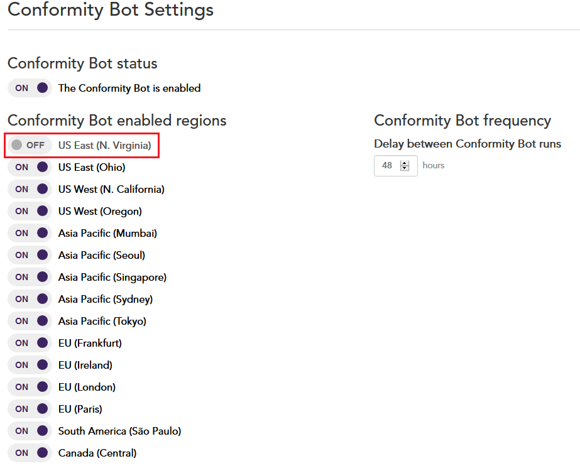
Task: Disable Asia Pacific (Sydney) region toggle
Action: (30, 299)
